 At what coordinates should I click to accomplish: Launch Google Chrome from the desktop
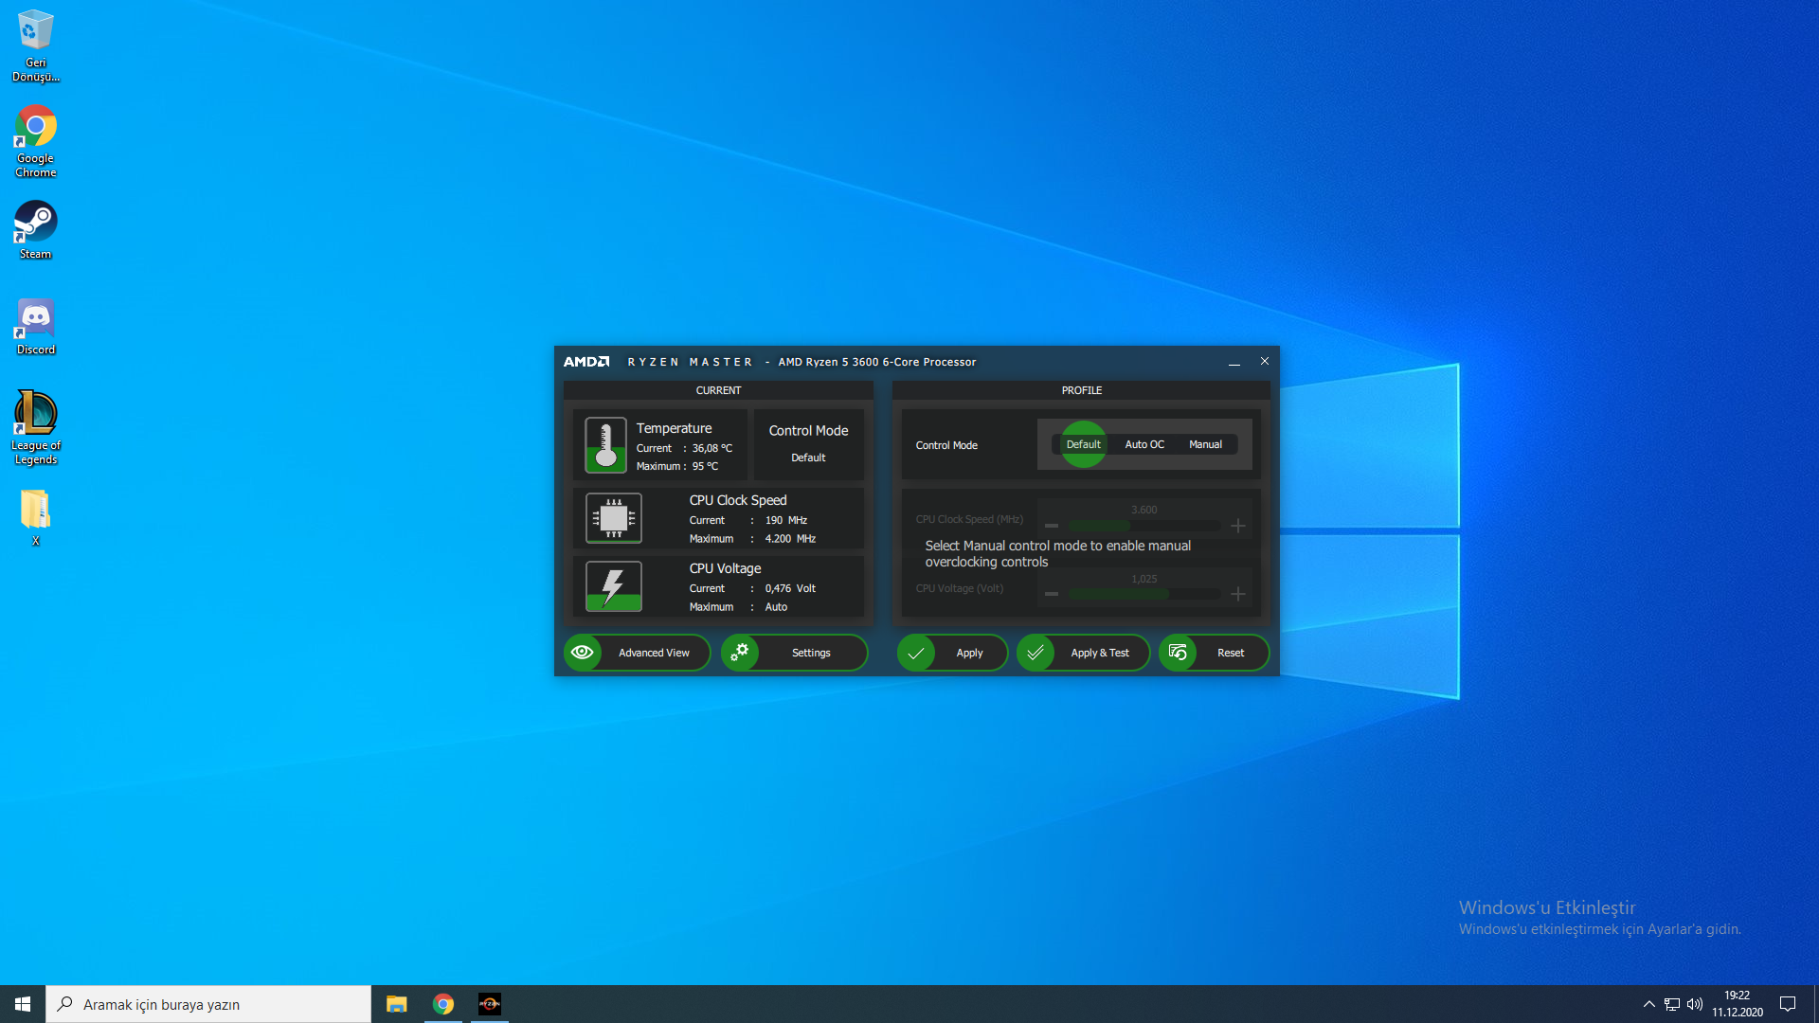(x=35, y=141)
